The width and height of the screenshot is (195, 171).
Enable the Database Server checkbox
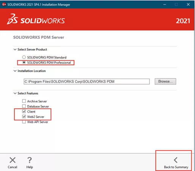(x=24, y=106)
